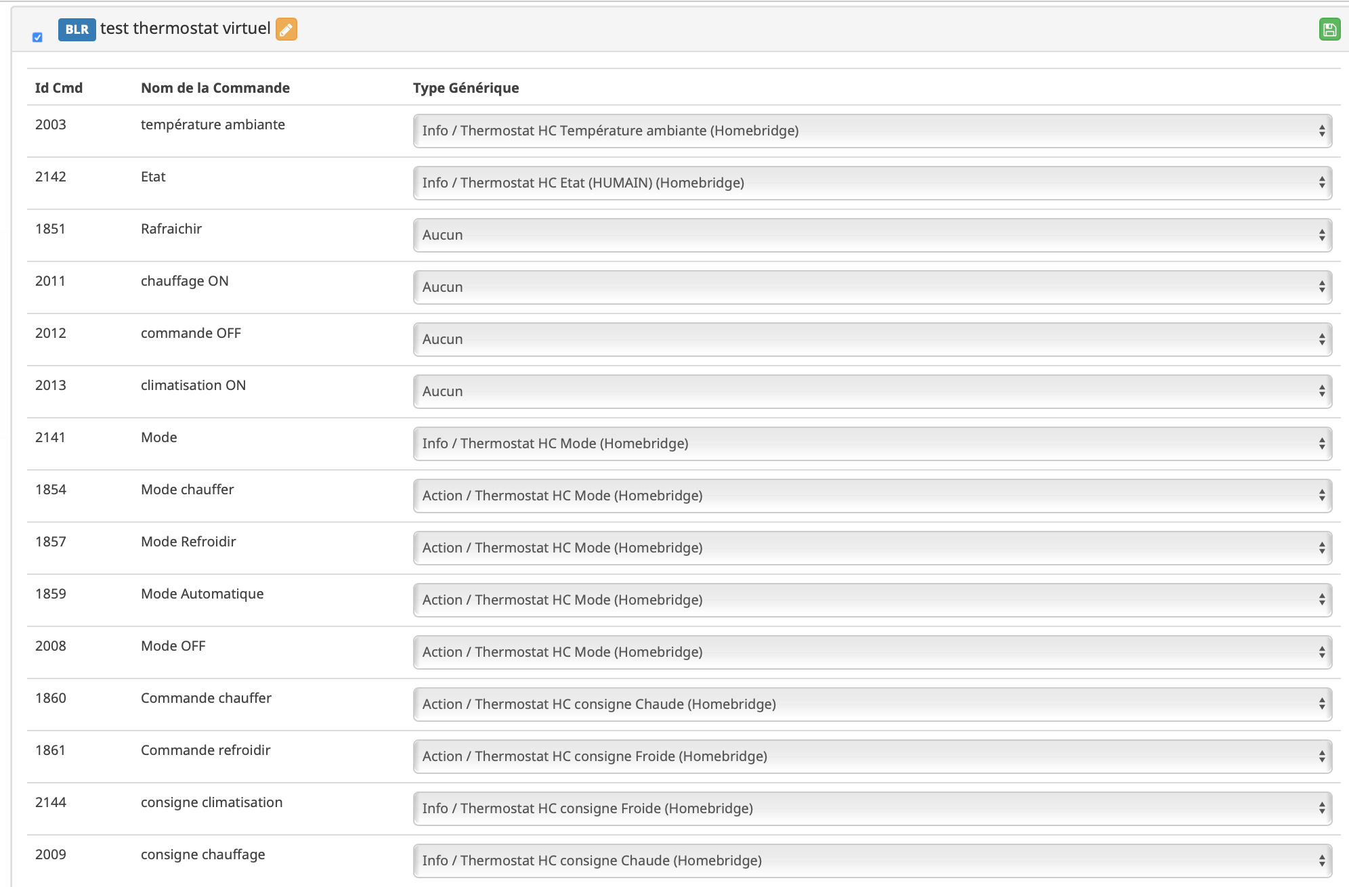Select command name 'consigne chauffage'

click(x=203, y=854)
